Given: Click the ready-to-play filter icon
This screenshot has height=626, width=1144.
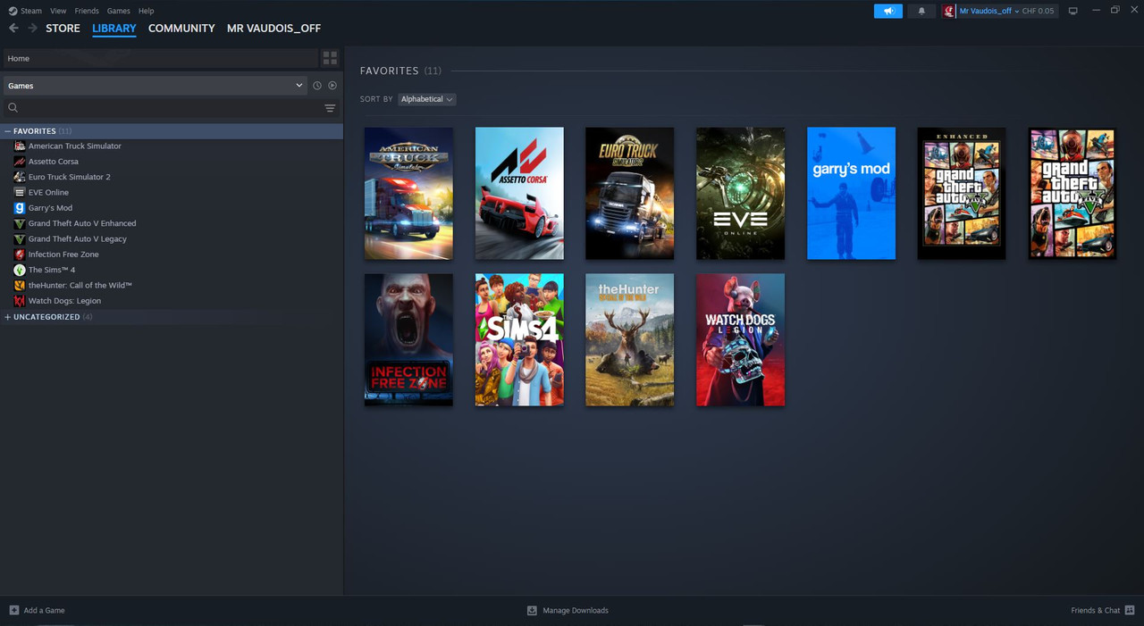Looking at the screenshot, I should click(332, 86).
